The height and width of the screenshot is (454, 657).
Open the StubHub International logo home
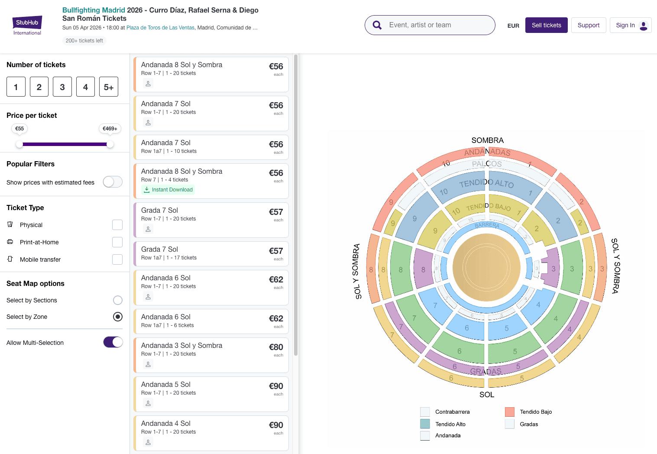coord(27,26)
